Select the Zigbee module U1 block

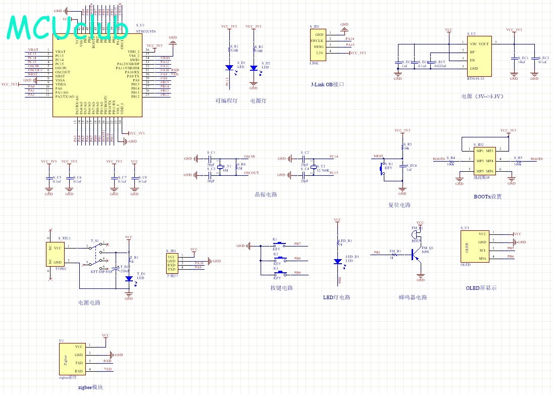click(x=72, y=359)
